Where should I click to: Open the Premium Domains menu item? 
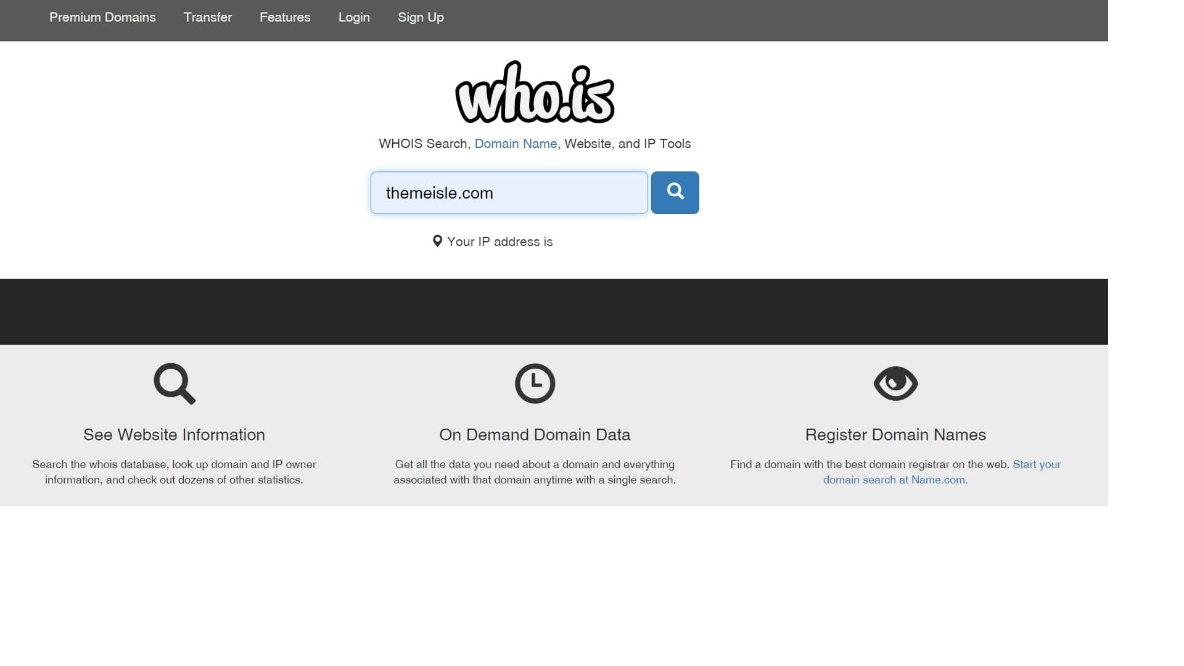[102, 17]
